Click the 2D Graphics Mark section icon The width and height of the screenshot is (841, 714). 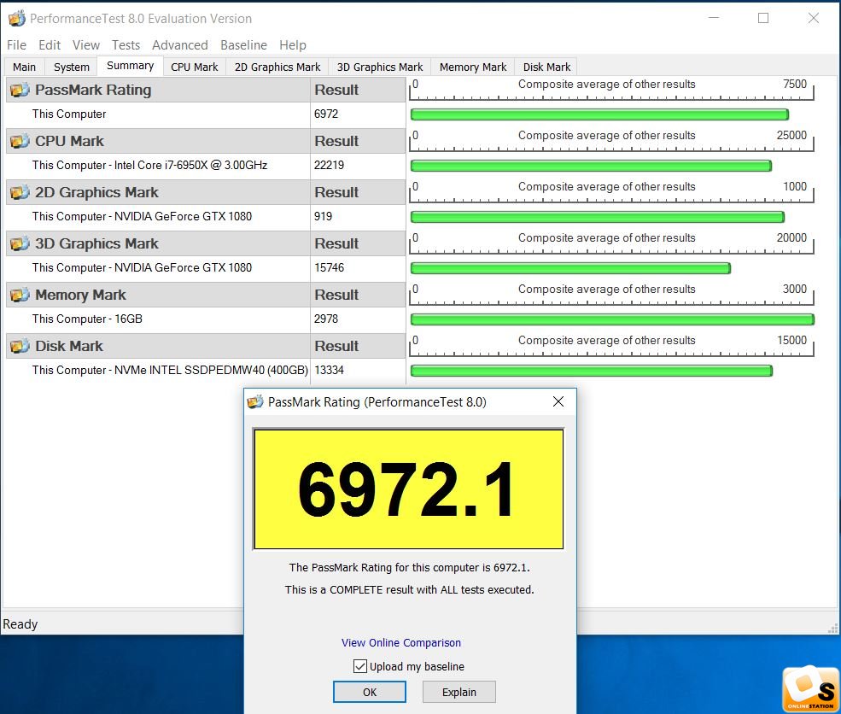point(20,192)
